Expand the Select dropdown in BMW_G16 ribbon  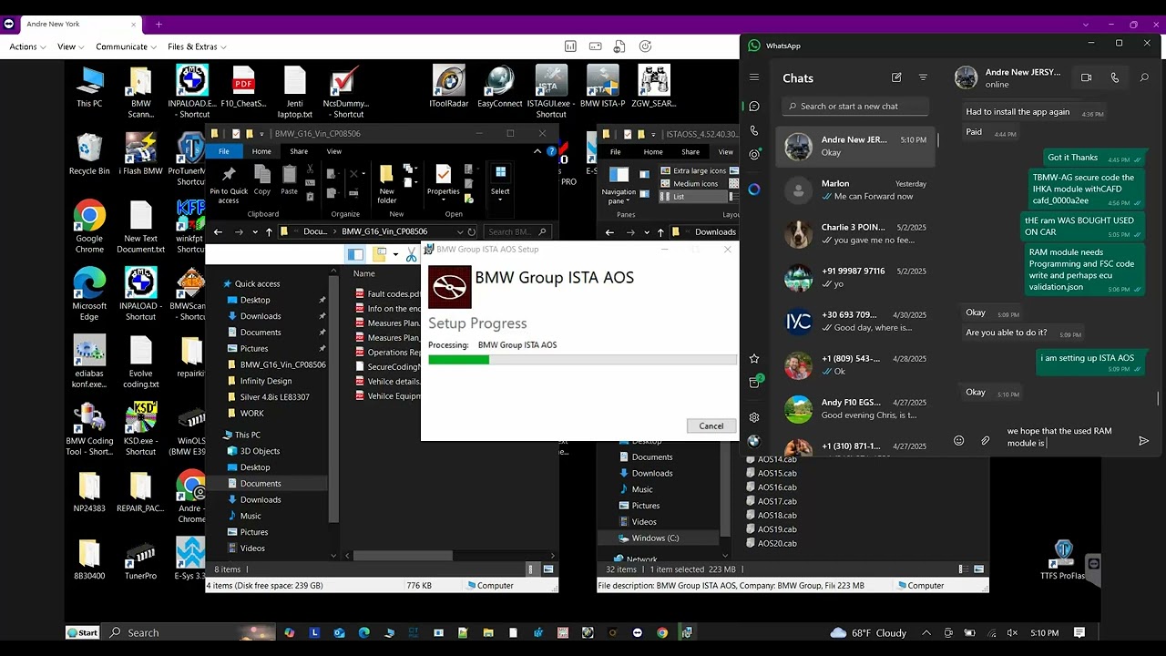click(x=500, y=181)
